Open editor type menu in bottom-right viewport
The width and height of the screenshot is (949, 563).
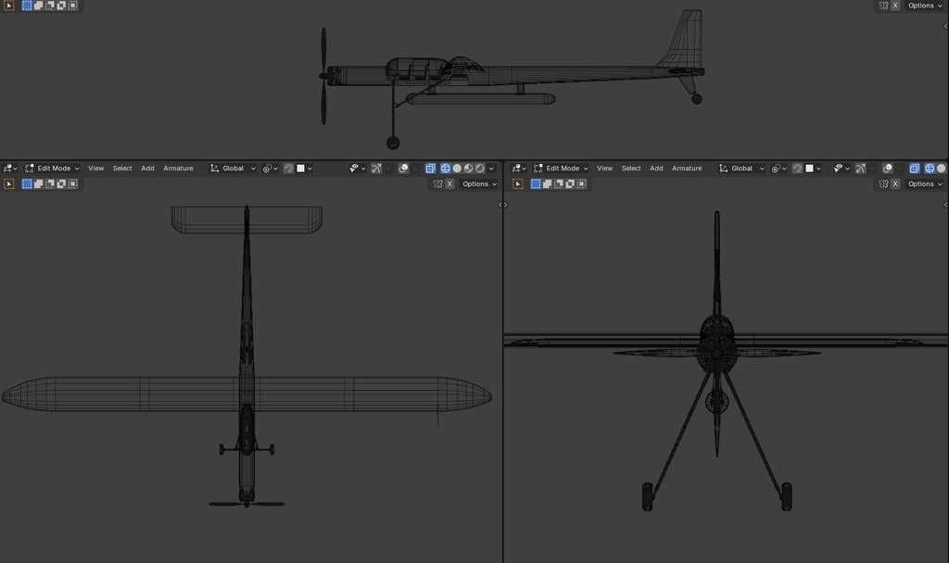coord(519,169)
